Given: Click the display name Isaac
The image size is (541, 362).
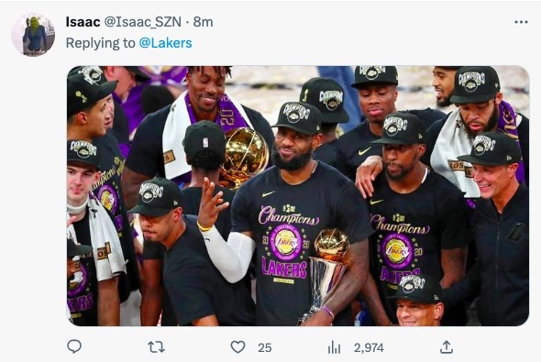Looking at the screenshot, I should (83, 22).
